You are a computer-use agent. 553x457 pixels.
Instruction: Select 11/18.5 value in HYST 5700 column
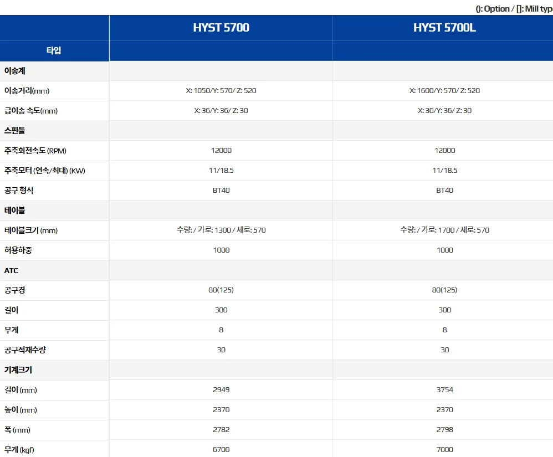click(x=221, y=170)
